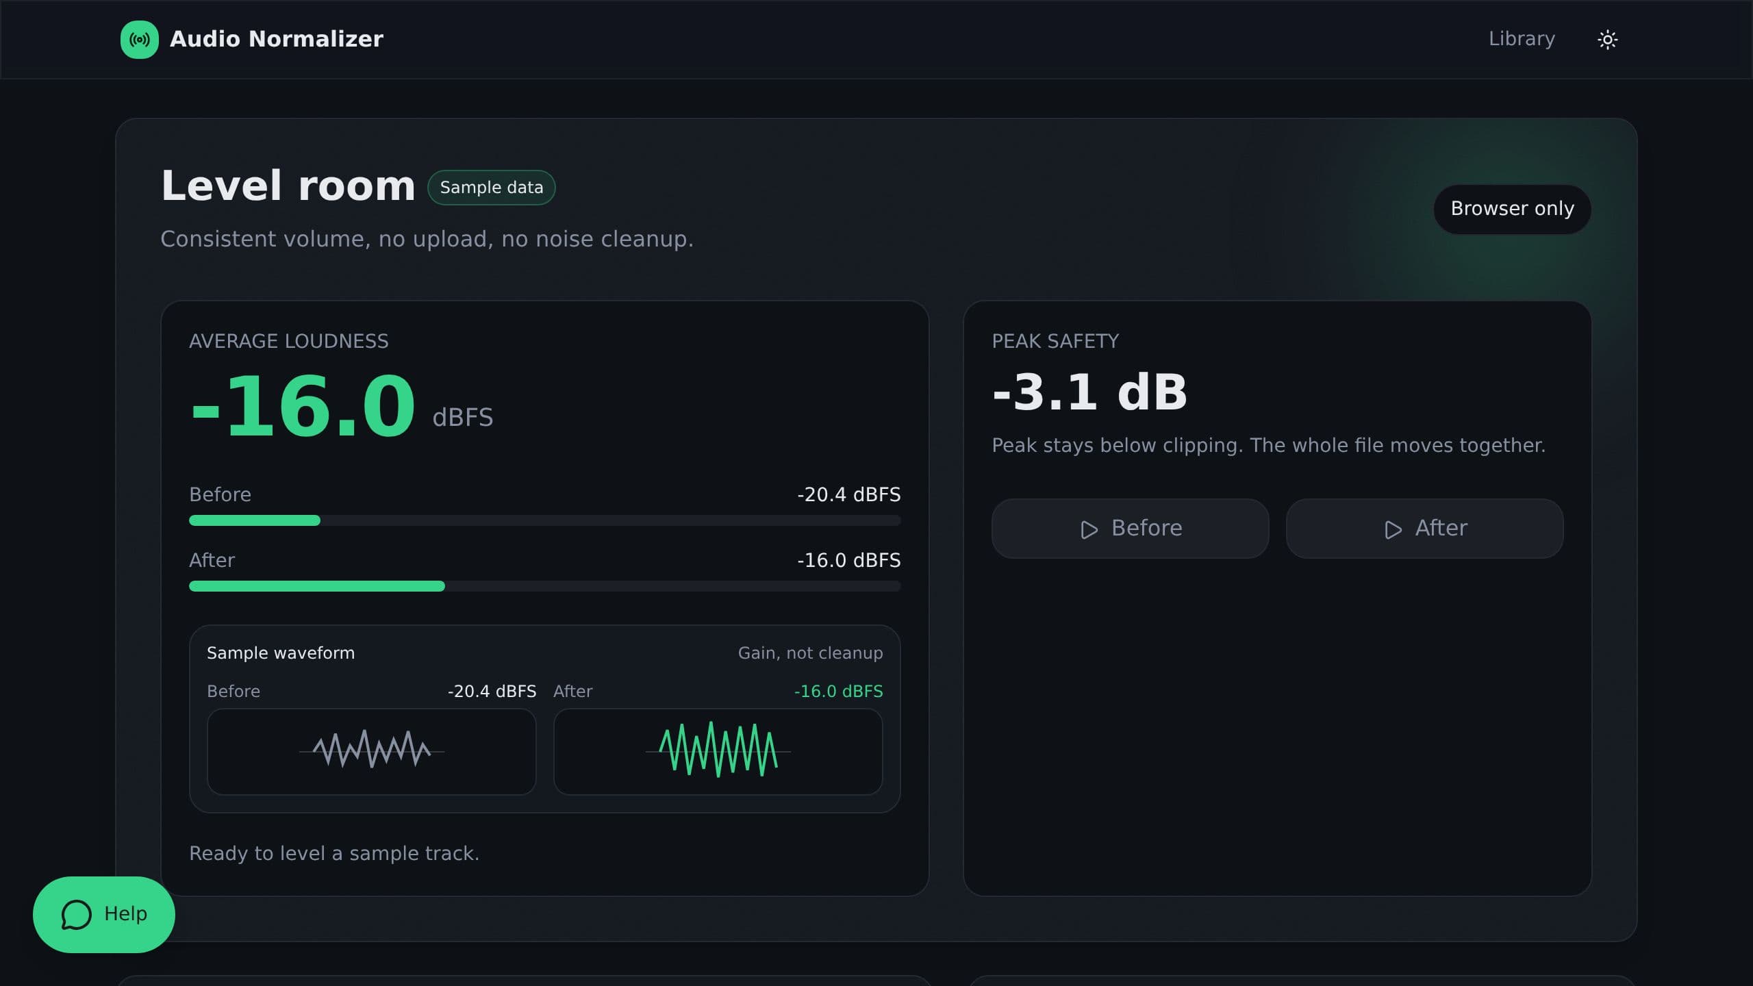Play the Before audio preview
This screenshot has width=1753, height=986.
tap(1130, 528)
